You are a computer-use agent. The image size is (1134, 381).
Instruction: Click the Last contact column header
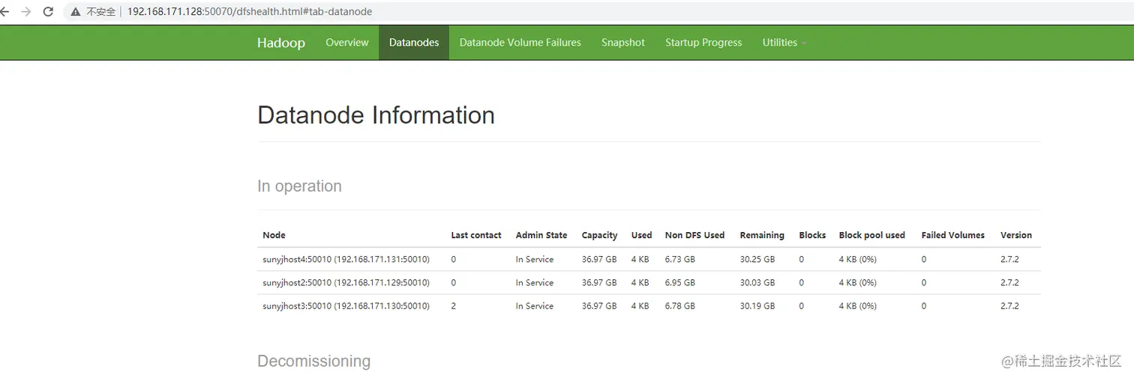pos(475,235)
